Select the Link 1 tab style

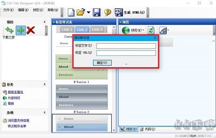coord(67,30)
